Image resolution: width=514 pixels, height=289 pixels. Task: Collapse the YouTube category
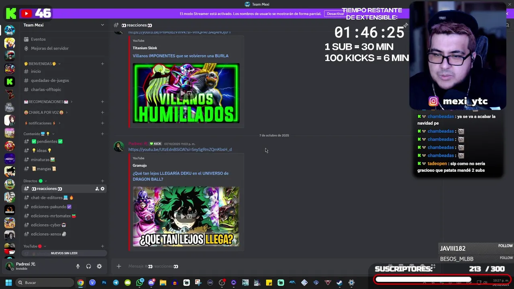pyautogui.click(x=35, y=246)
